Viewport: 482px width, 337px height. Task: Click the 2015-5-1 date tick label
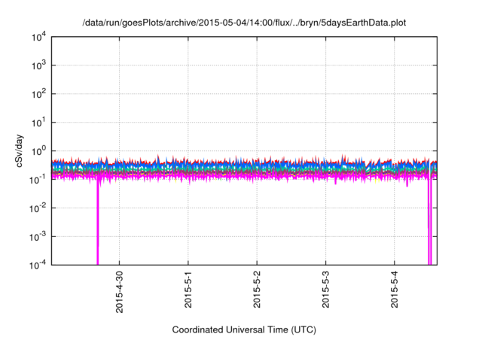coord(188,290)
